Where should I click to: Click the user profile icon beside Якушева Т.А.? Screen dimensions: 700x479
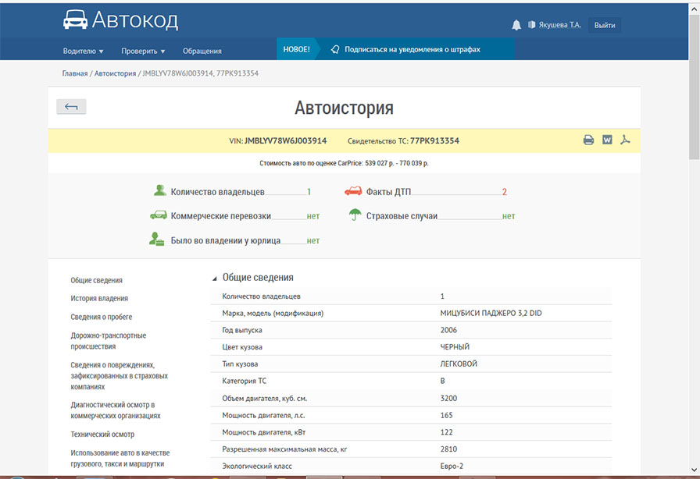[532, 25]
